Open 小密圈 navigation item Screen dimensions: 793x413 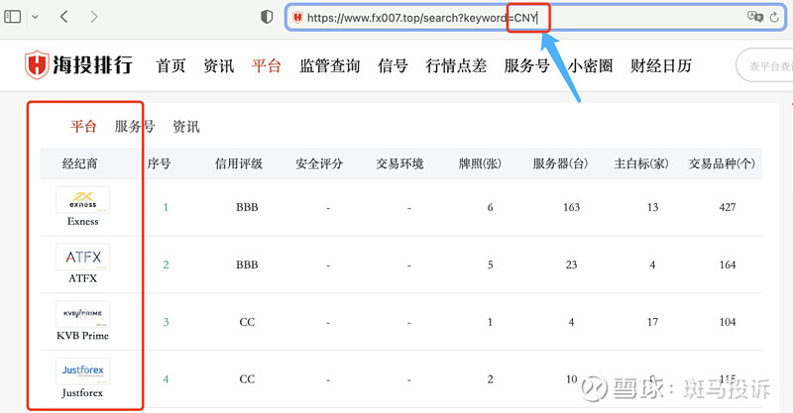590,65
